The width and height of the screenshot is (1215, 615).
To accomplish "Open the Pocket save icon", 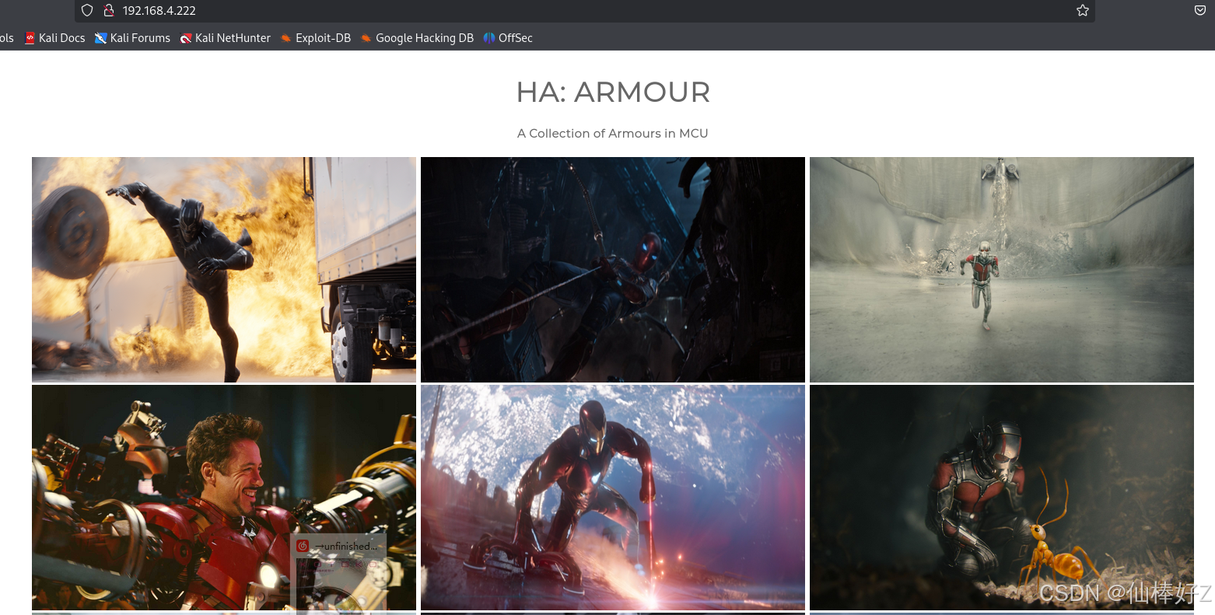I will point(1200,10).
